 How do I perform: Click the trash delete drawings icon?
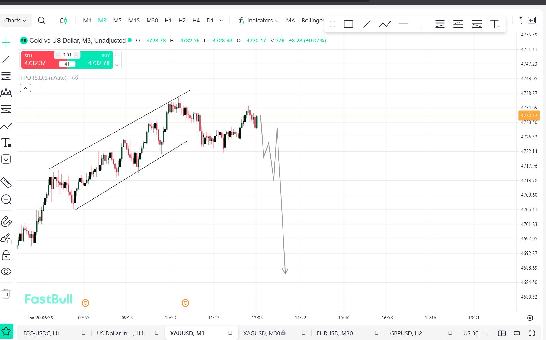tap(6, 294)
